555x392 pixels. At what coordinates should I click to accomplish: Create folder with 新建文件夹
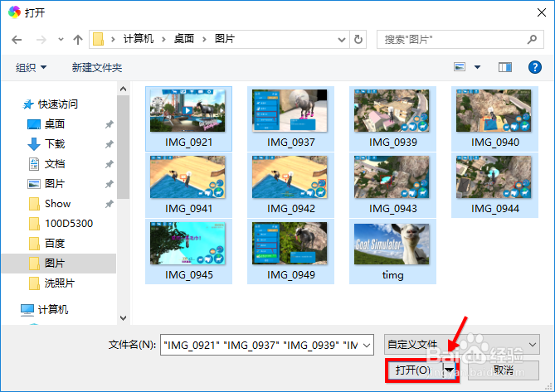click(x=97, y=67)
